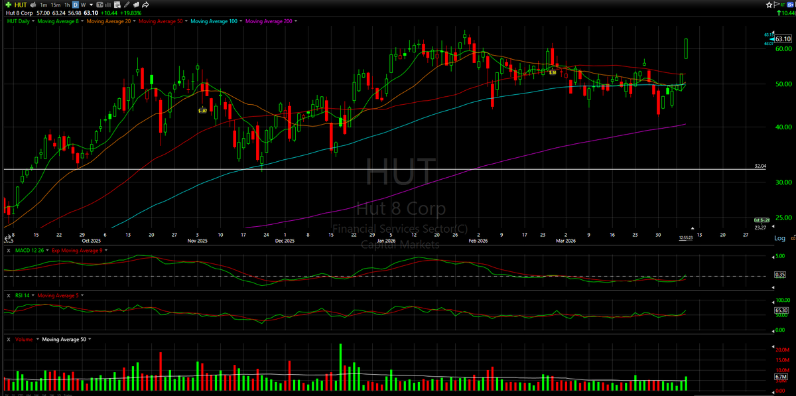Click the green up-arrow 10.44 change

coord(785,13)
